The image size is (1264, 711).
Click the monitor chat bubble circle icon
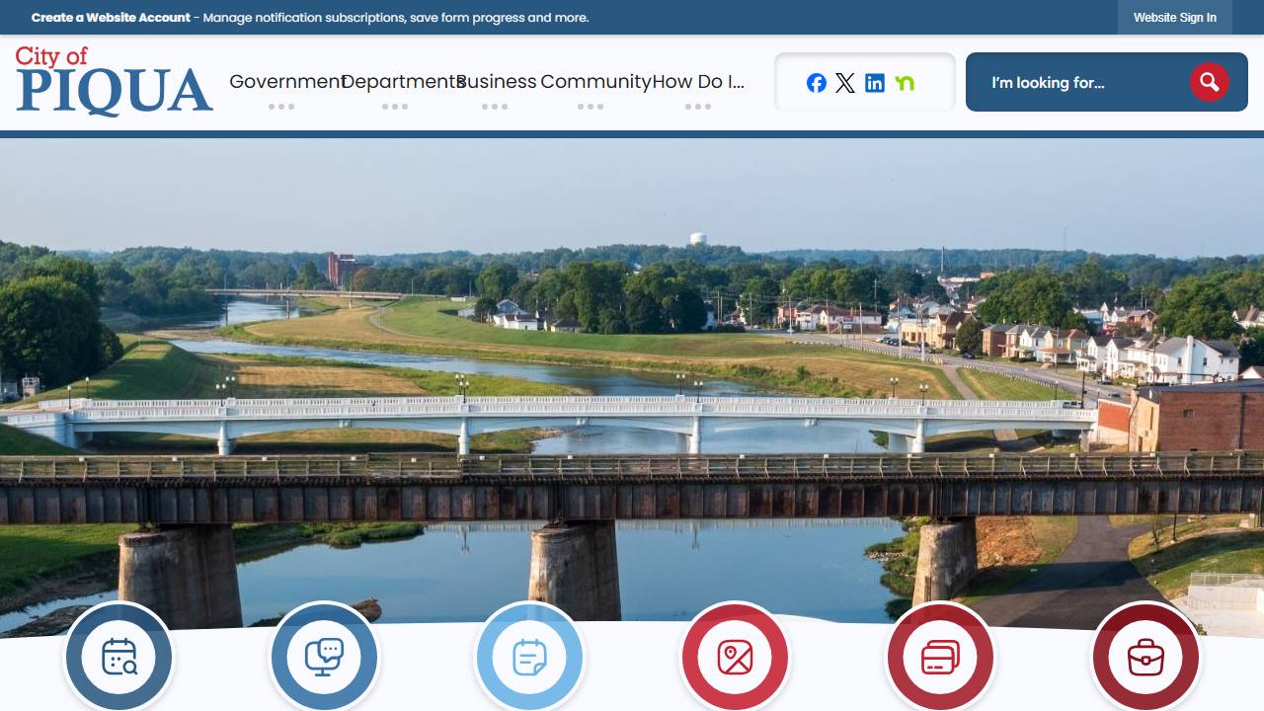pos(324,657)
